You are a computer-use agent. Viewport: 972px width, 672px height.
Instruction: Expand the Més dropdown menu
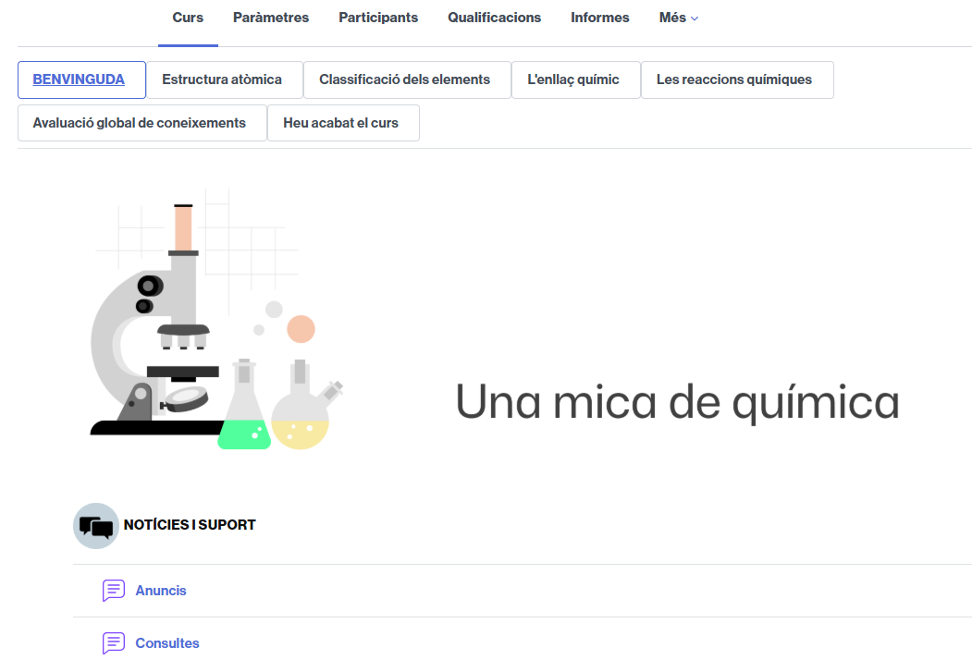point(679,18)
